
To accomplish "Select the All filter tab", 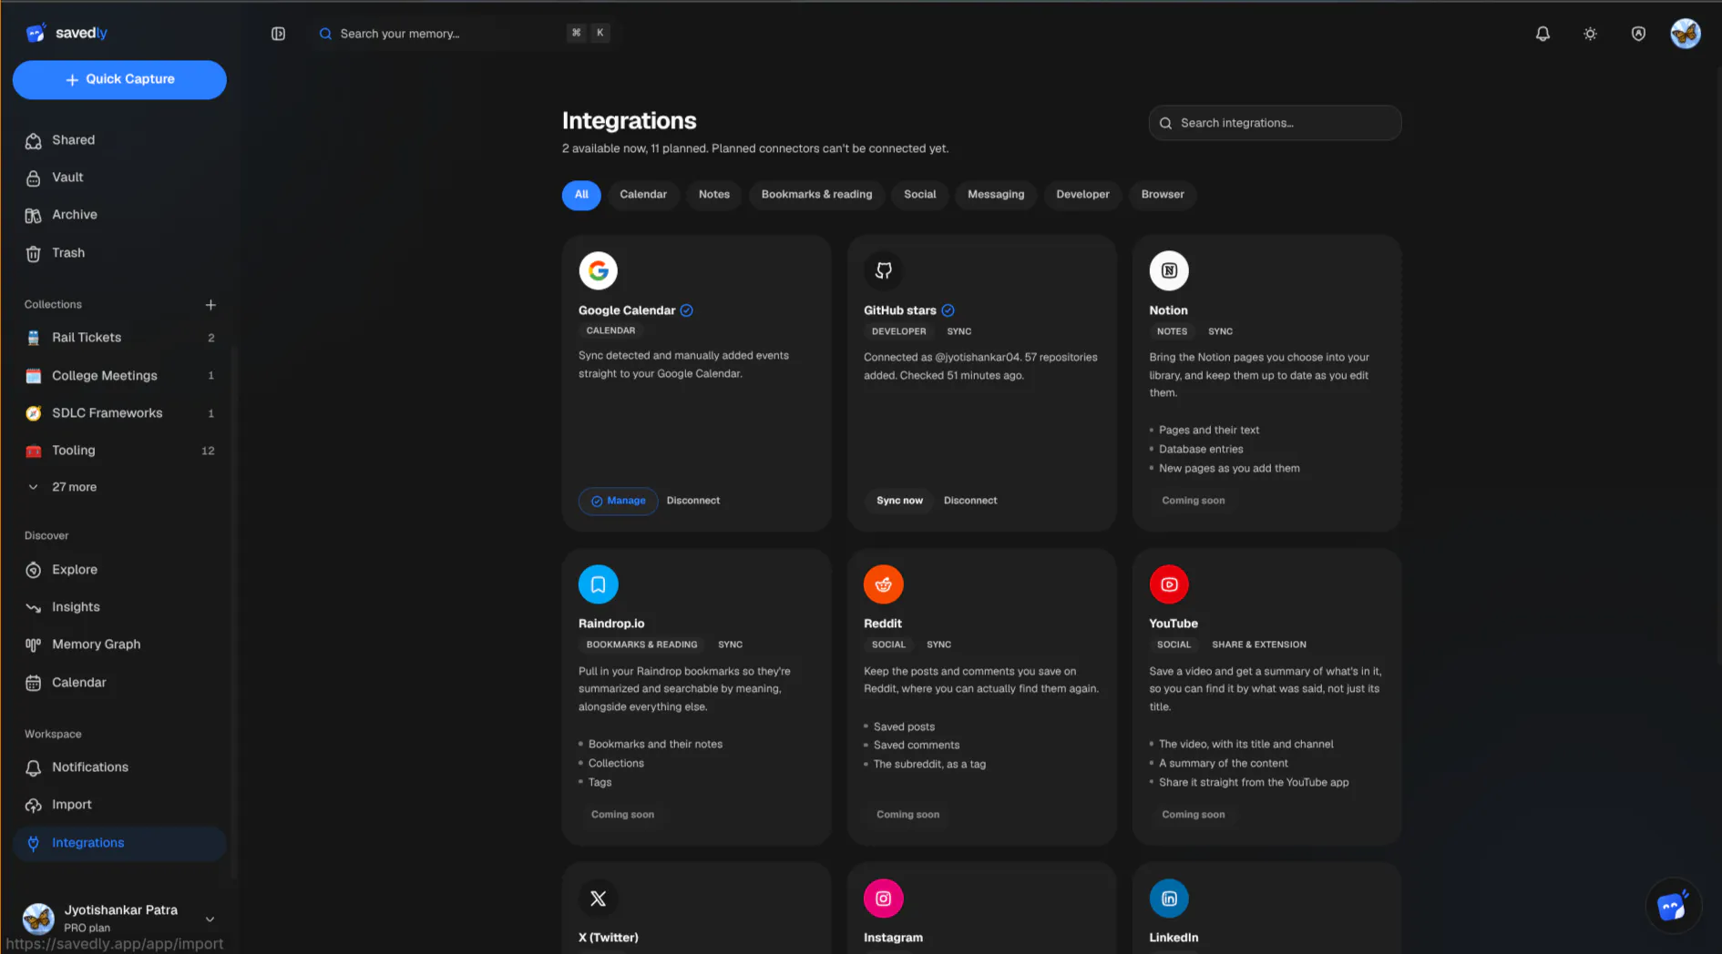I will (581, 195).
